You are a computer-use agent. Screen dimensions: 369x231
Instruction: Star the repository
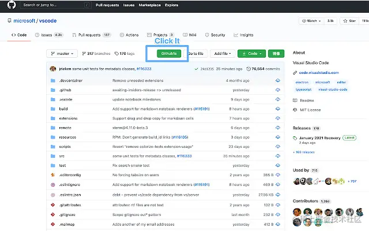[349, 21]
